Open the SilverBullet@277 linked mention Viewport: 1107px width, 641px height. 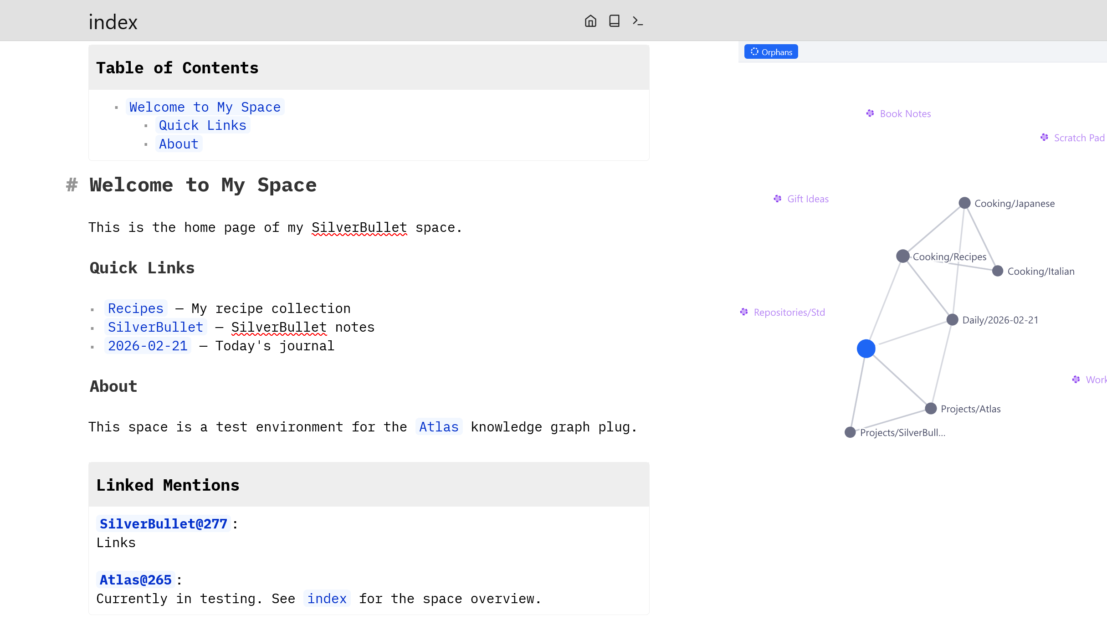(x=163, y=524)
